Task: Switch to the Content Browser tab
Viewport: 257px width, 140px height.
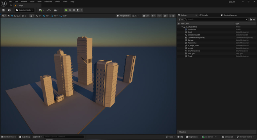Action: [x=229, y=15]
